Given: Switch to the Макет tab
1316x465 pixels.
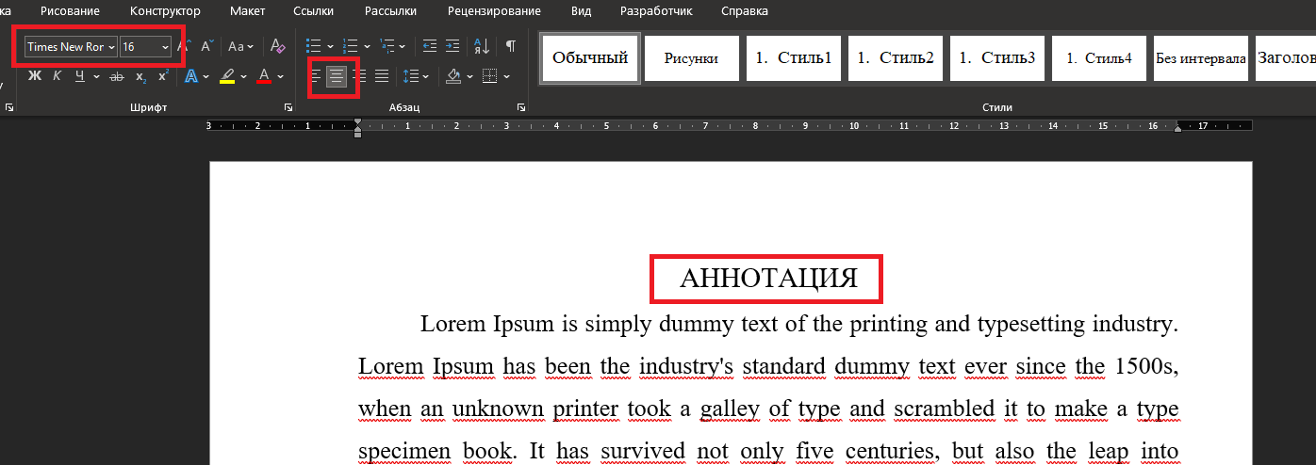Looking at the screenshot, I should pyautogui.click(x=249, y=11).
